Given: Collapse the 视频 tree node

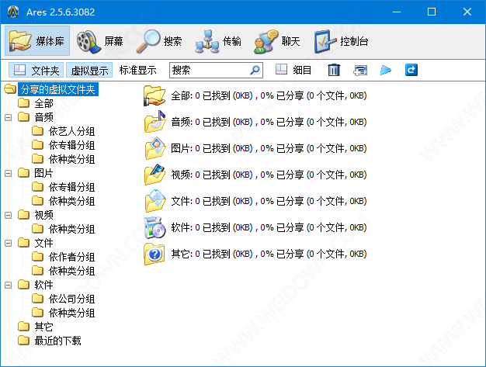Looking at the screenshot, I should point(9,215).
